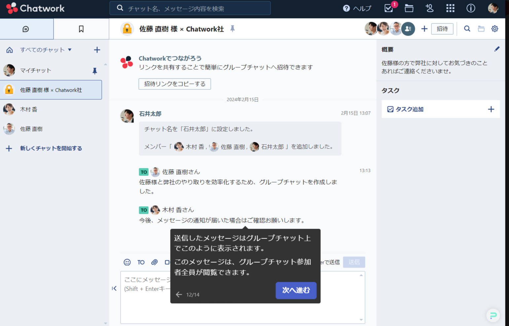Collapse the message input area with the arrow
509x326 pixels.
click(114, 288)
